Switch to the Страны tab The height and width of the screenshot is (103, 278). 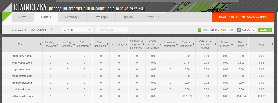coord(153,17)
